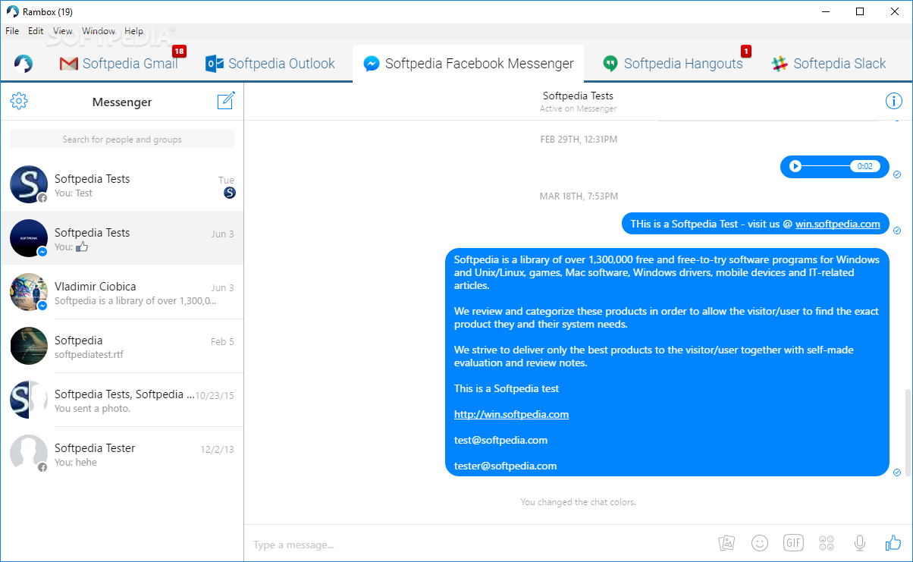Switch to Softpedia Gmail tab

point(119,64)
